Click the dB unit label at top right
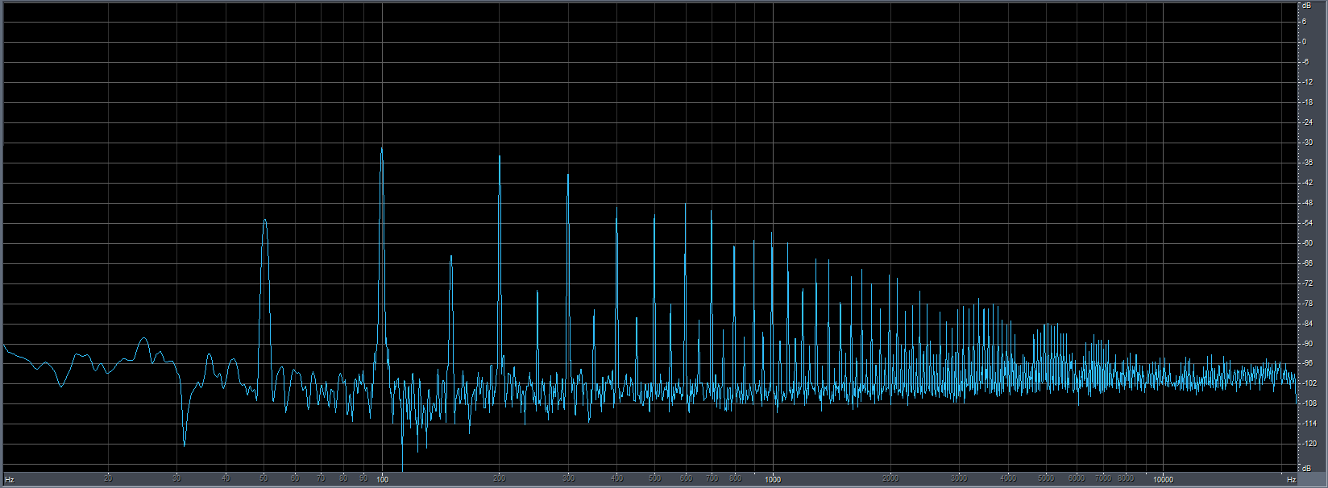Viewport: 1328px width, 488px height. [x=1306, y=5]
